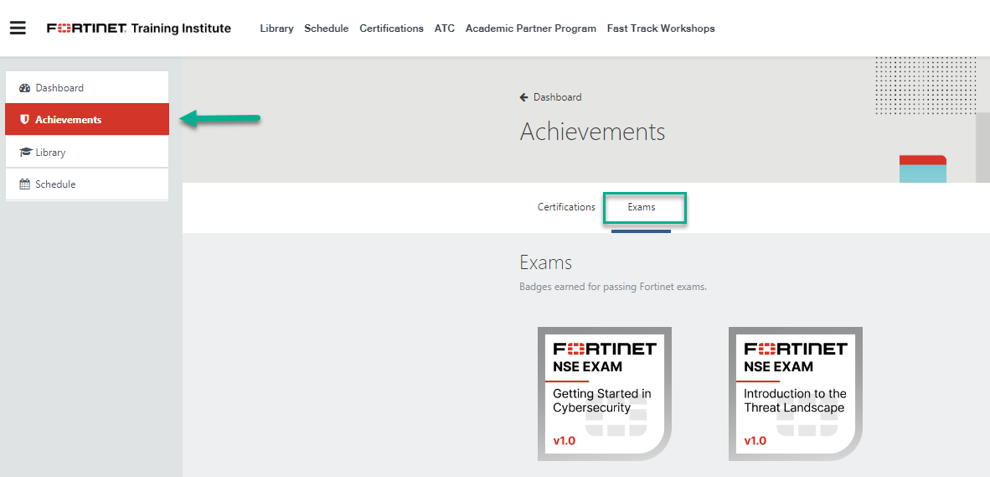The height and width of the screenshot is (477, 990).
Task: Select Achievements in the sidebar
Action: (87, 119)
